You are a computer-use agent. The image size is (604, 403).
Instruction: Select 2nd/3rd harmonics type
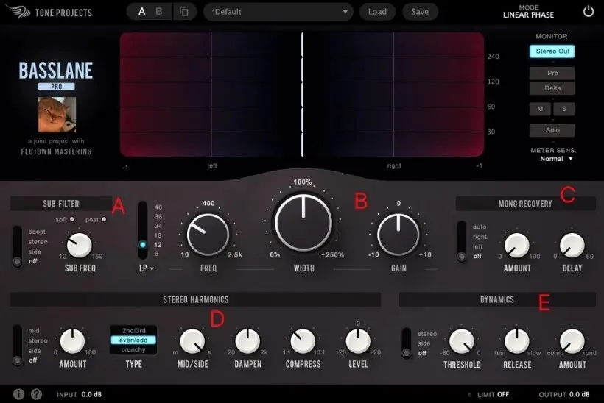[x=133, y=331]
